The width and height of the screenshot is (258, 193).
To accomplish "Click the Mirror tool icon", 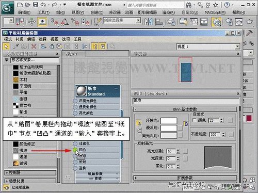I will [148, 22].
